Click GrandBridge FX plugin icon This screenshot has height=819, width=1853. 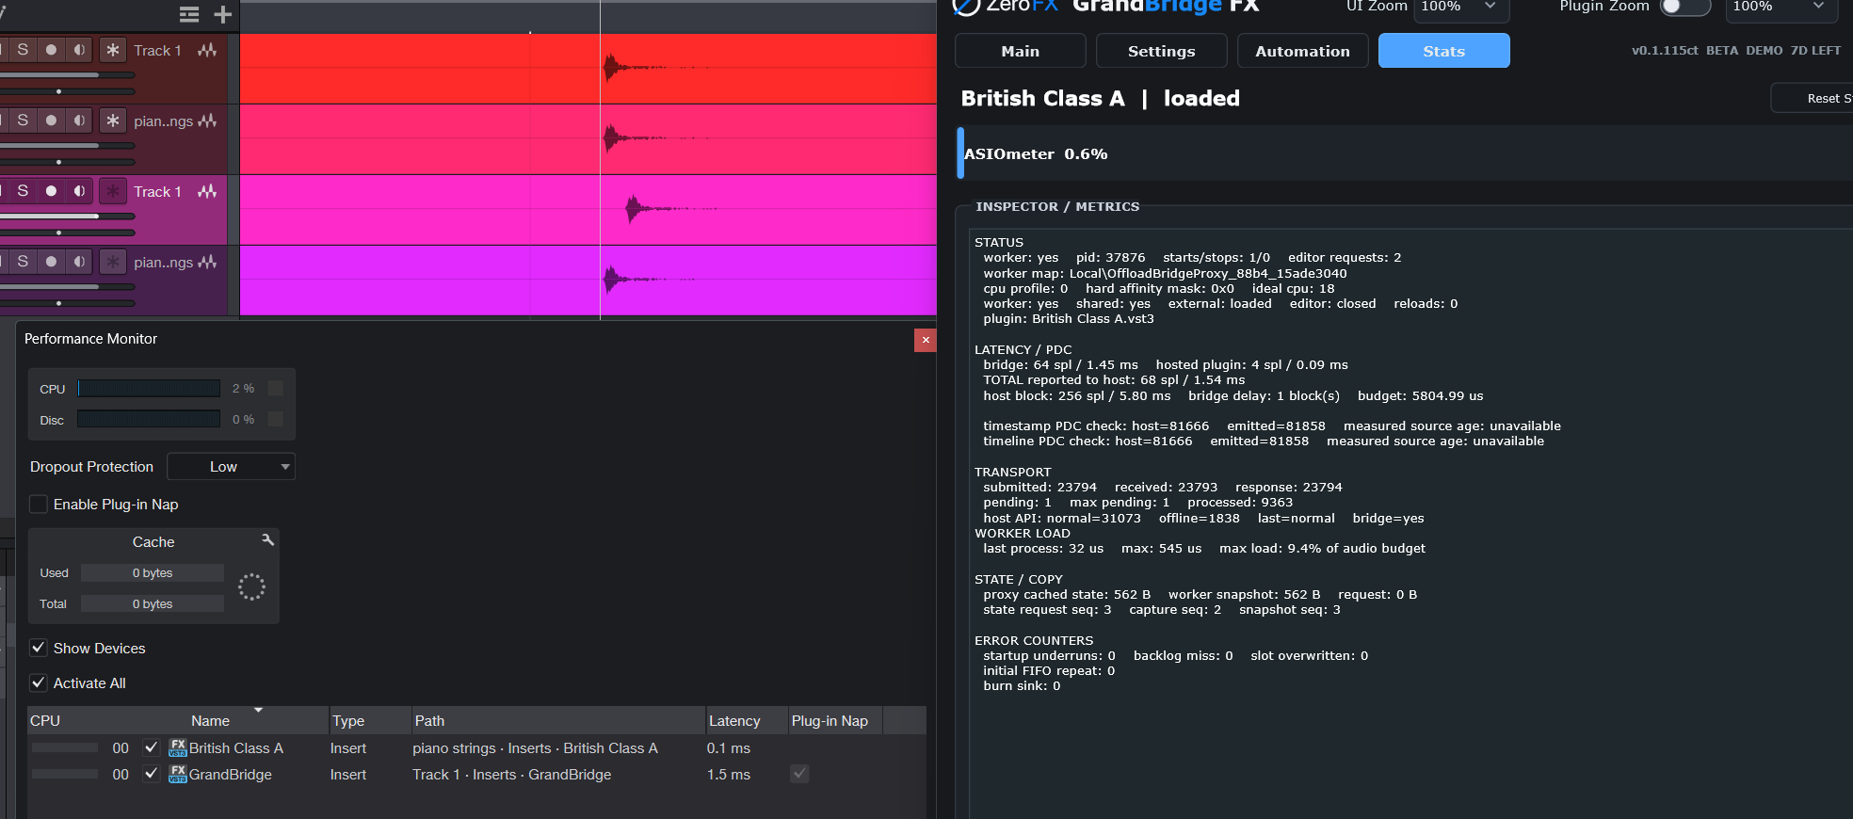click(178, 774)
